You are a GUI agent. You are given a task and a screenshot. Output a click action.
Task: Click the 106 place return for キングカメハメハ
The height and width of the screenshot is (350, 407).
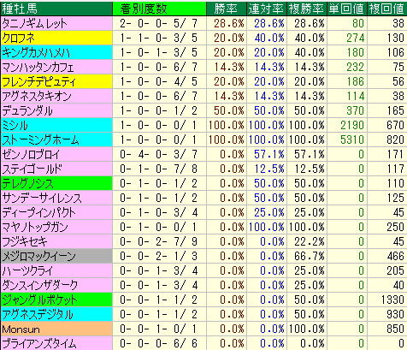click(x=395, y=52)
